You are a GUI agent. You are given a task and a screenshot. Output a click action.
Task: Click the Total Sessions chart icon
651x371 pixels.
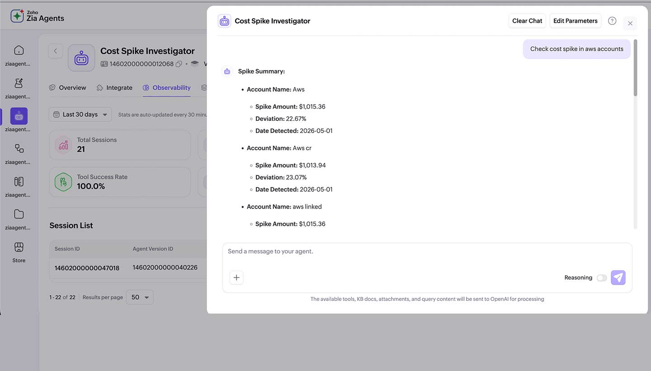point(63,145)
